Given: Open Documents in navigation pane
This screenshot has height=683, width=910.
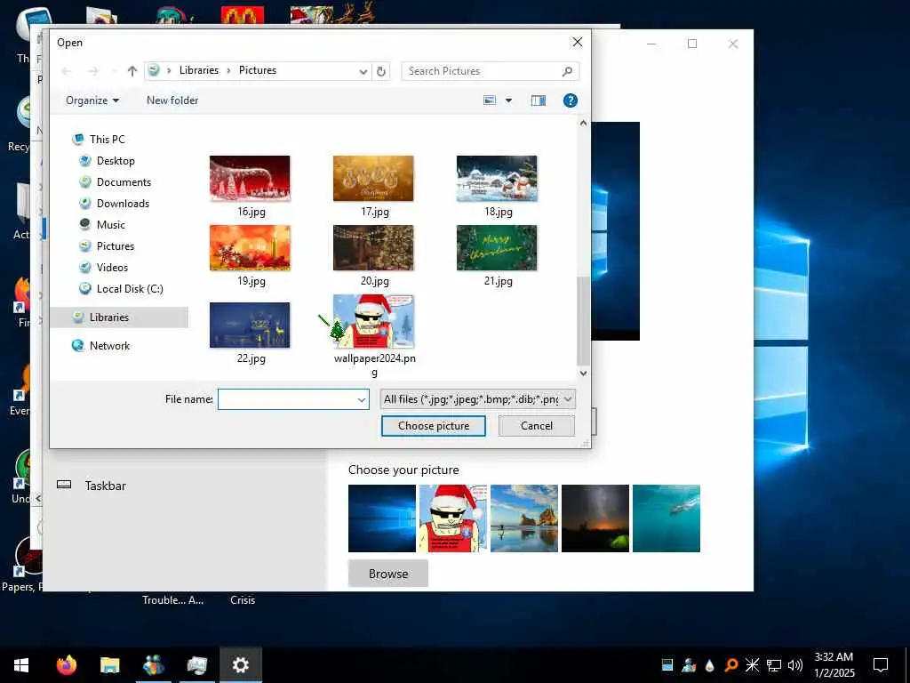Looking at the screenshot, I should point(124,182).
